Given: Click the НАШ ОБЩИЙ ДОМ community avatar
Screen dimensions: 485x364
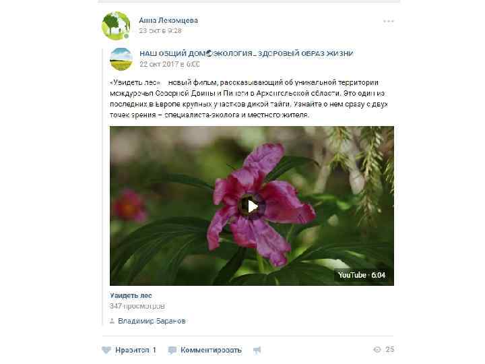Looking at the screenshot, I should [x=121, y=59].
